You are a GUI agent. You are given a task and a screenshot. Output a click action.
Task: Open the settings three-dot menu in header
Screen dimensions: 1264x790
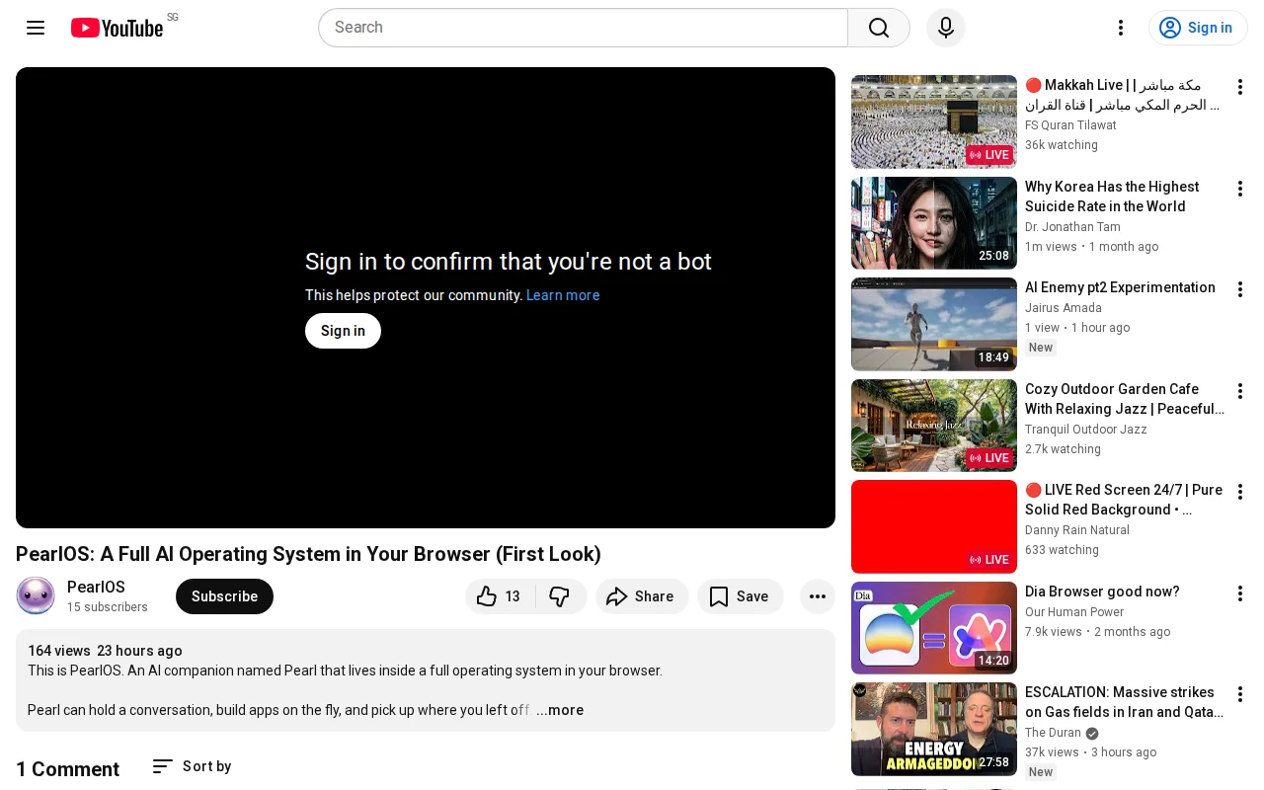1121,28
